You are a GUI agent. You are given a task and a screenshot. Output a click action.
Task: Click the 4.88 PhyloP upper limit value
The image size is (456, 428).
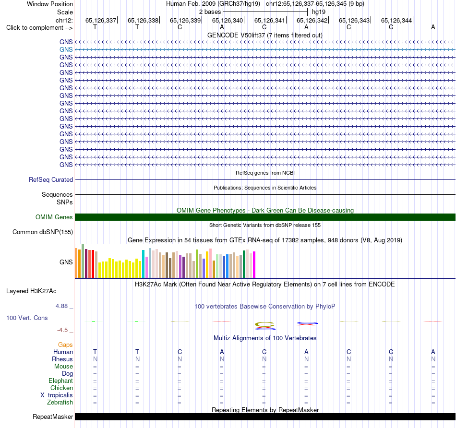[x=61, y=306]
